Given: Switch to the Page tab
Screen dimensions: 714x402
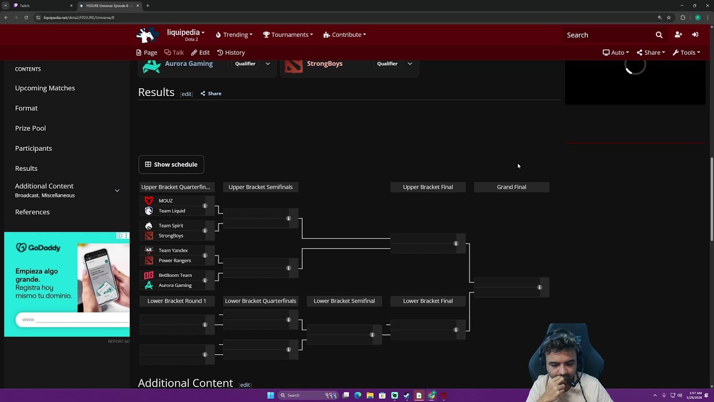Looking at the screenshot, I should click(x=147, y=52).
